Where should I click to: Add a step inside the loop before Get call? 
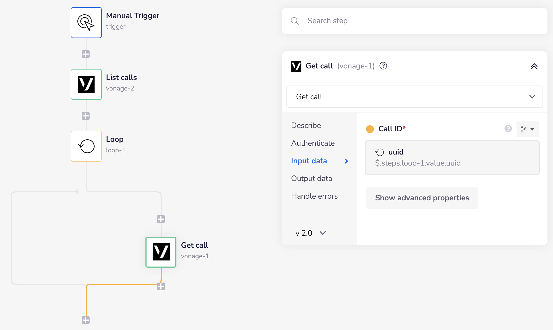click(161, 219)
